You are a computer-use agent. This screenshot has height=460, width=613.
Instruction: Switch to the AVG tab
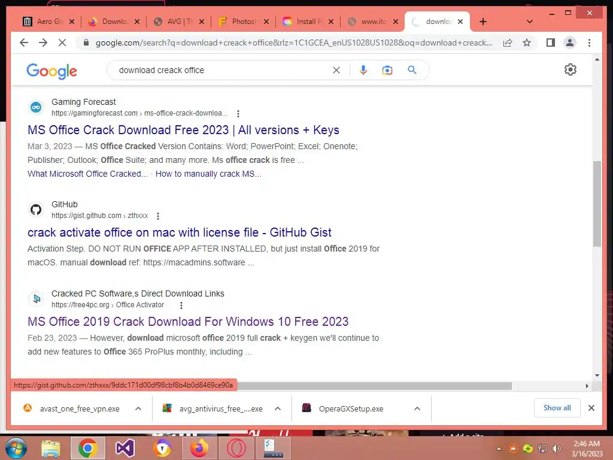click(x=178, y=22)
